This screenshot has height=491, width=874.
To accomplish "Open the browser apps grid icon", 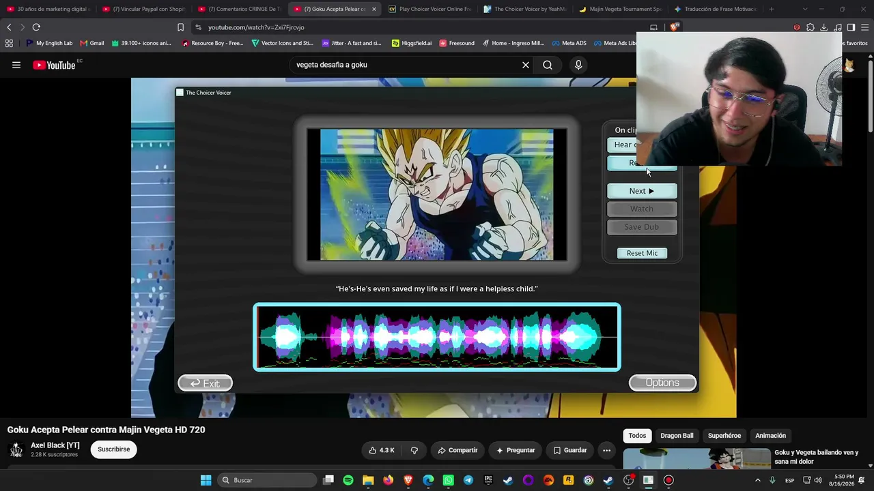I will click(x=9, y=43).
